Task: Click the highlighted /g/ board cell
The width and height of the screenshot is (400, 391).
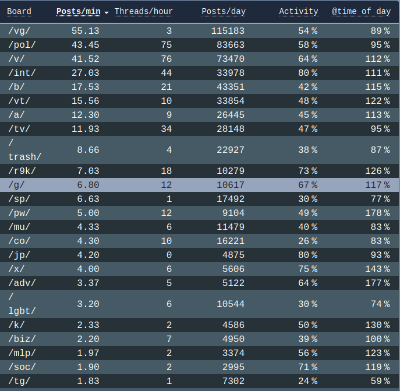Action: [x=16, y=185]
